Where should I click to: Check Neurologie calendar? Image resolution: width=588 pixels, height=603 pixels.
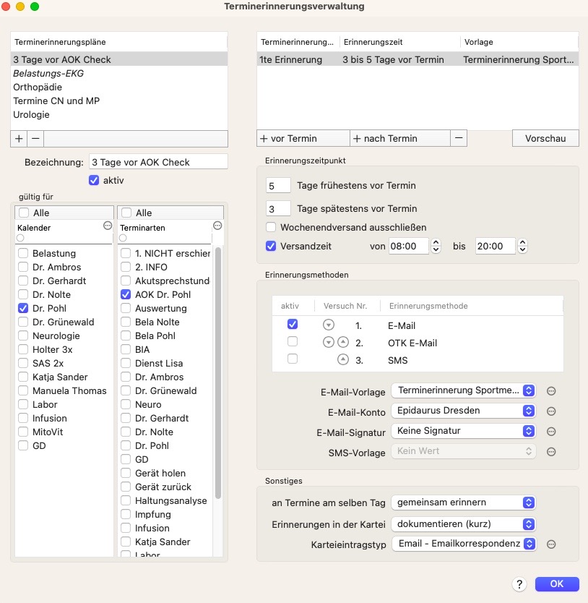coord(23,335)
